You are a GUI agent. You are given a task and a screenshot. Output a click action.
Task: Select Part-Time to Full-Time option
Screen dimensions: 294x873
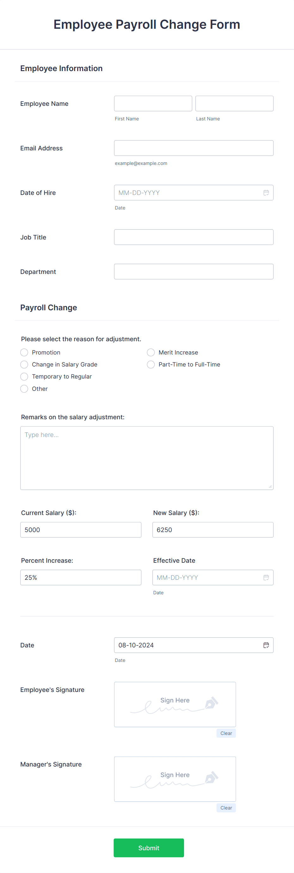(x=151, y=365)
